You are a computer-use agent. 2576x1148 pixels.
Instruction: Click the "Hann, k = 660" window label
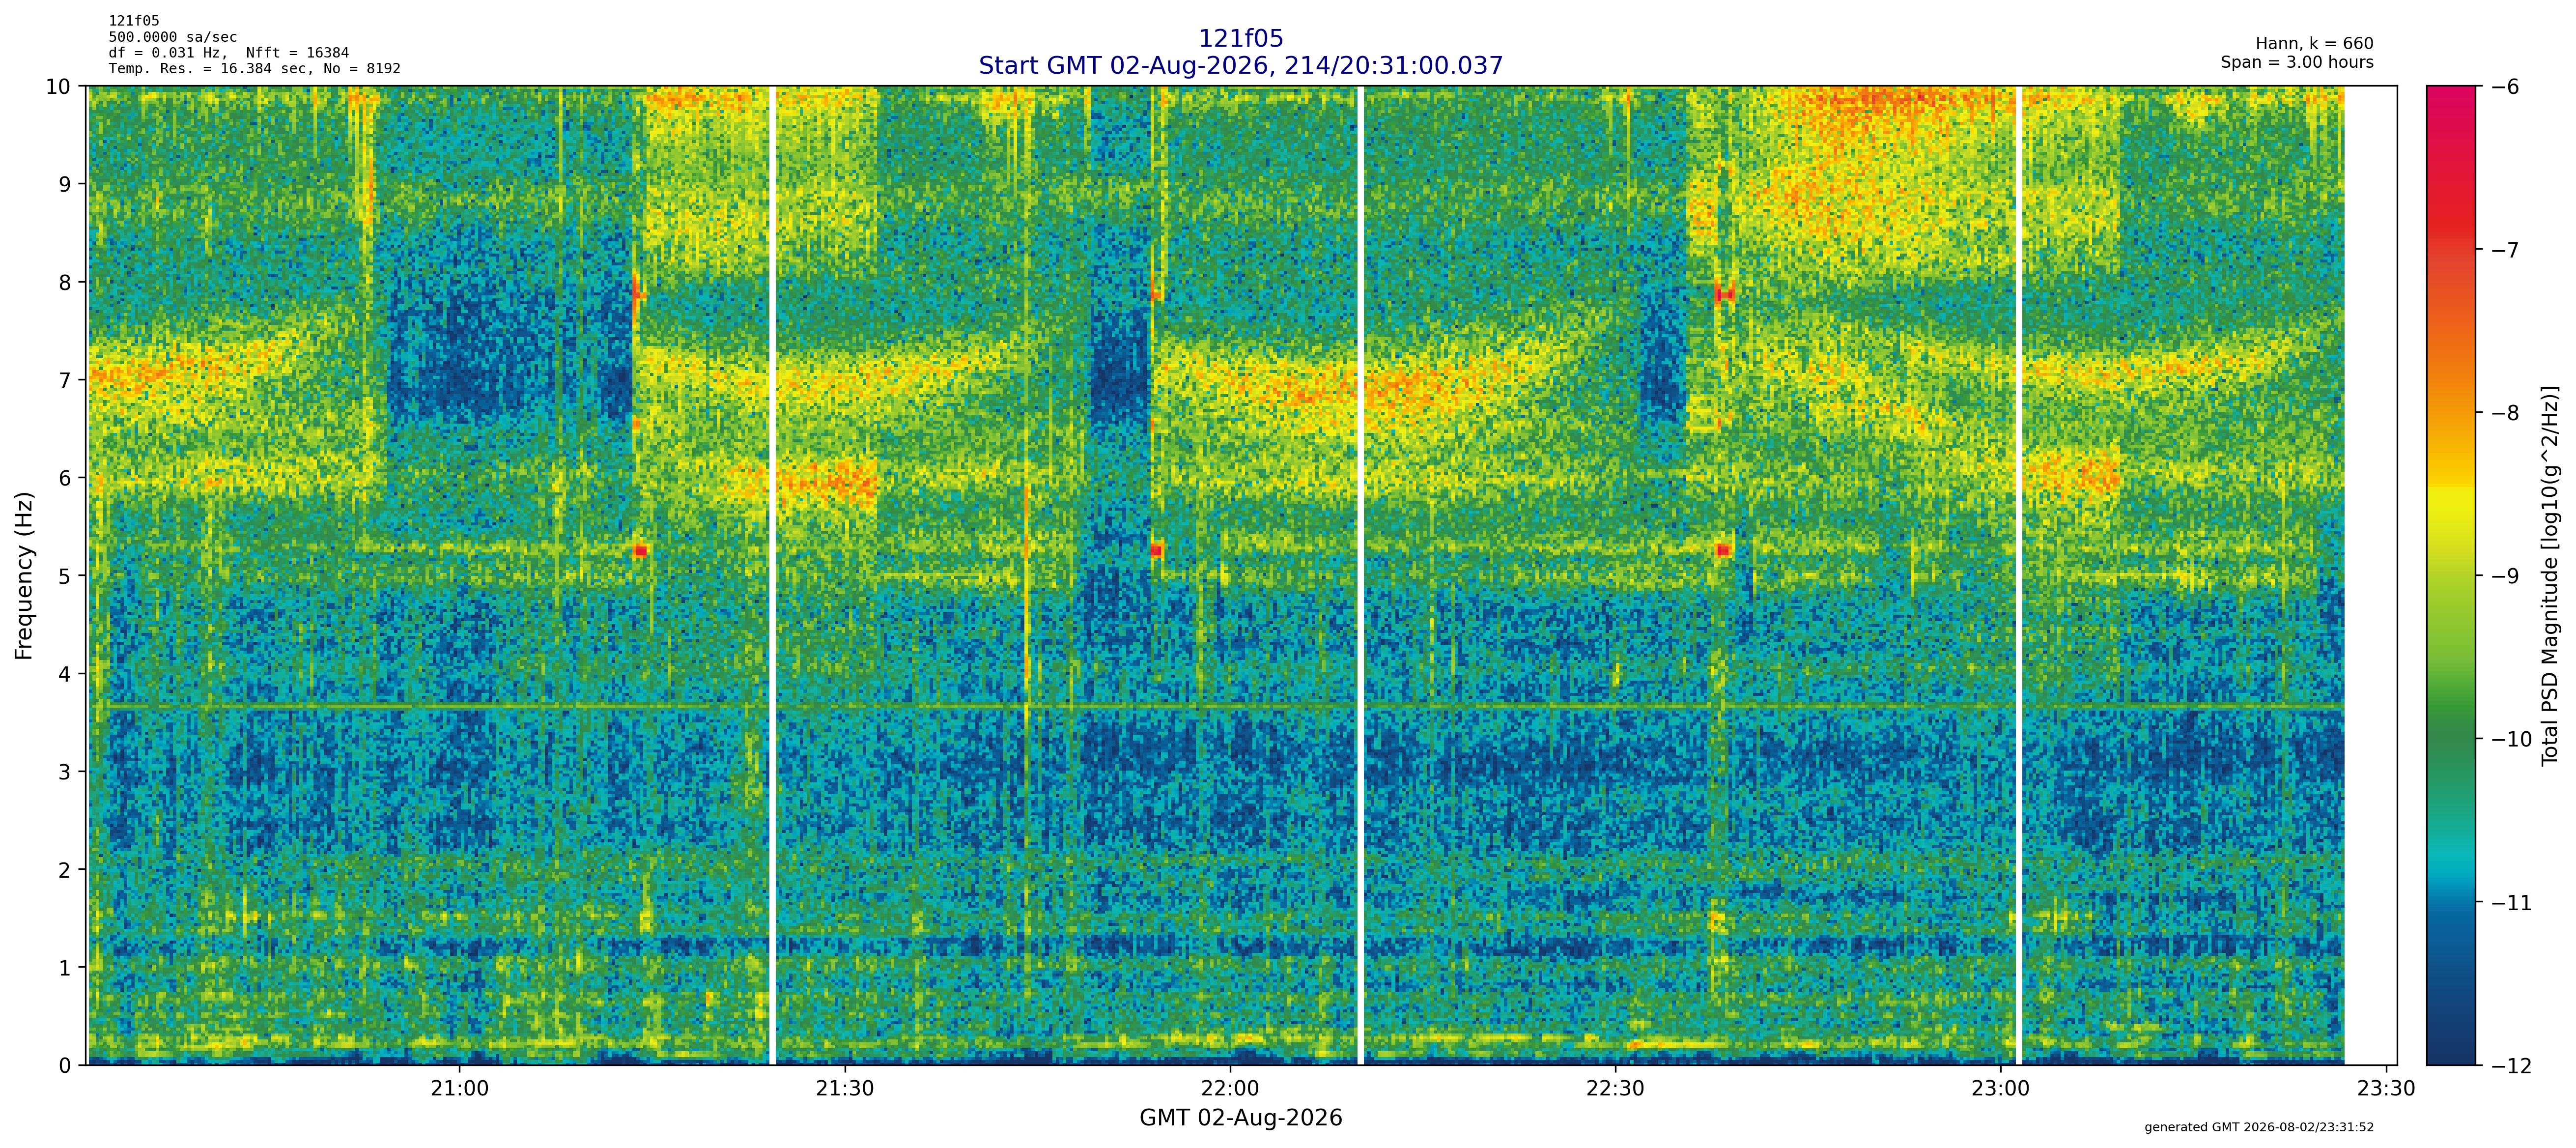(2314, 44)
